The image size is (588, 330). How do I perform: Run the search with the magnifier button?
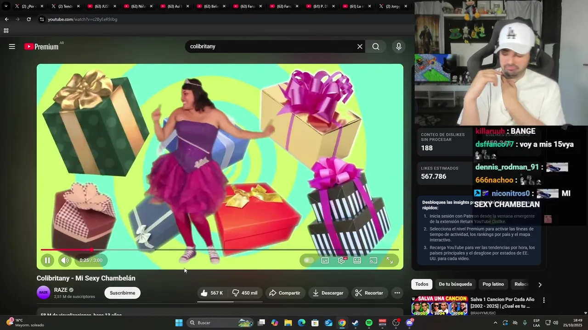(x=376, y=46)
